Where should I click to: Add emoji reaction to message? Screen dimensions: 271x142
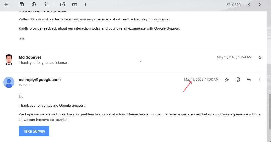coord(238,80)
